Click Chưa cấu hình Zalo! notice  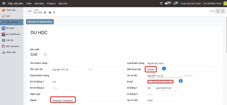click(x=191, y=3)
